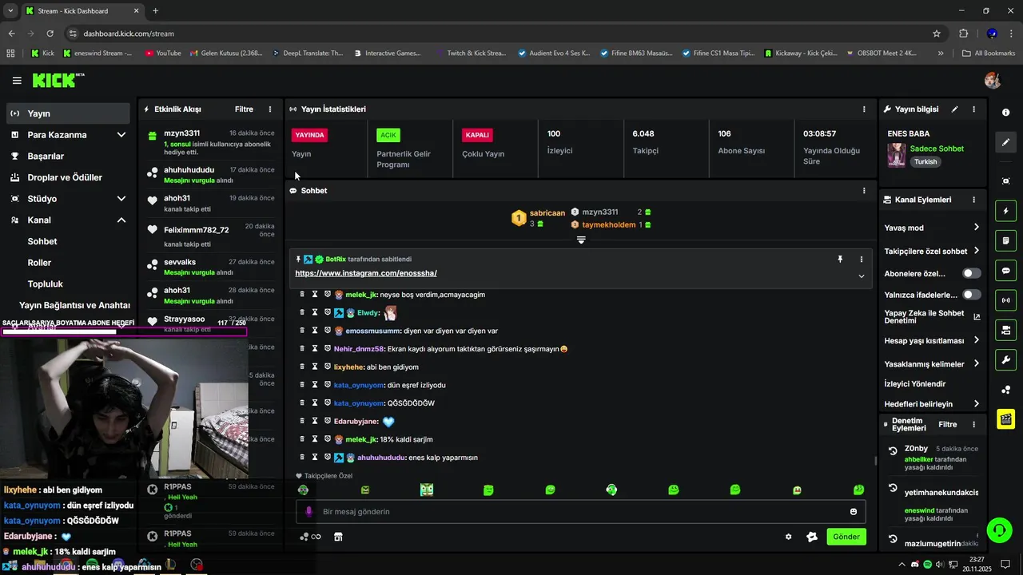The width and height of the screenshot is (1023, 575).
Task: Click the browser address bar
Action: (x=496, y=34)
